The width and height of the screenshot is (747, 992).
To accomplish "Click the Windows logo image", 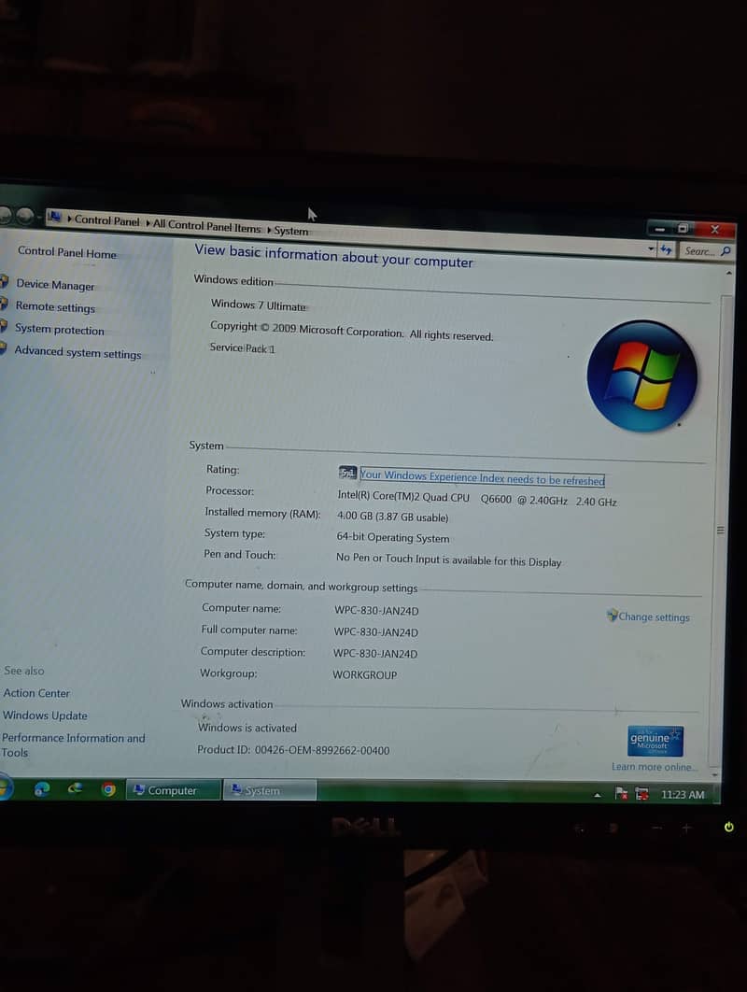I will [642, 376].
